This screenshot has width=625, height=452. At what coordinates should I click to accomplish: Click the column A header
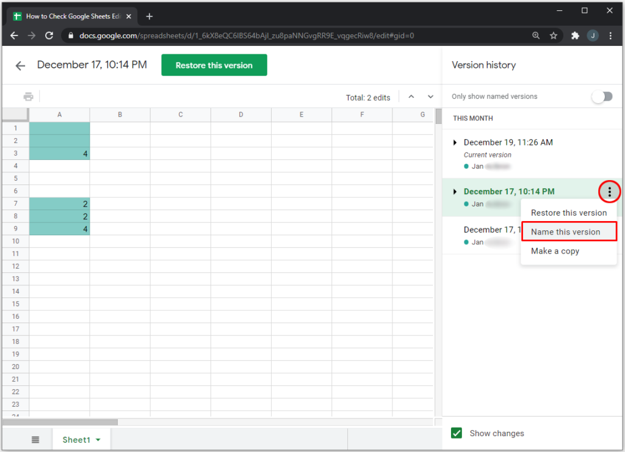coord(59,114)
